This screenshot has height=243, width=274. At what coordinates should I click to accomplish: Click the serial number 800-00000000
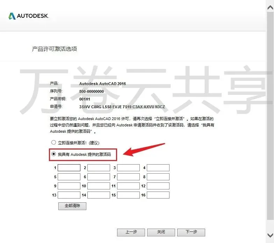click(x=92, y=91)
